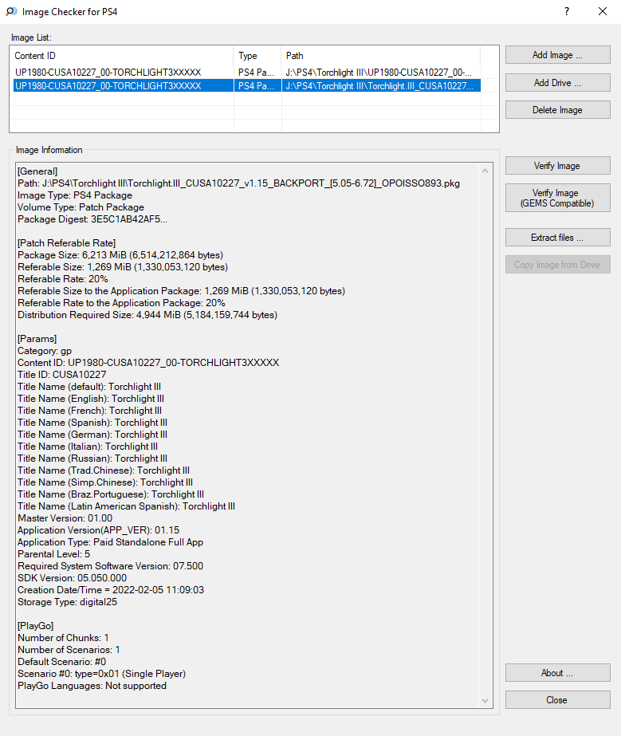621x736 pixels.
Task: Click the [Params] section heading
Action: [x=37, y=338]
